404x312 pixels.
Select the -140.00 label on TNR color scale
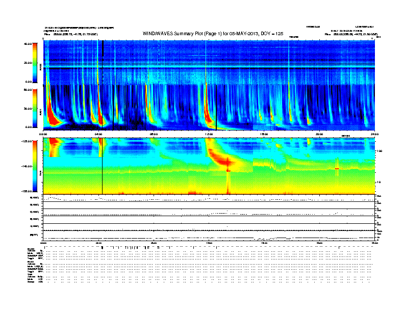coord(27,166)
